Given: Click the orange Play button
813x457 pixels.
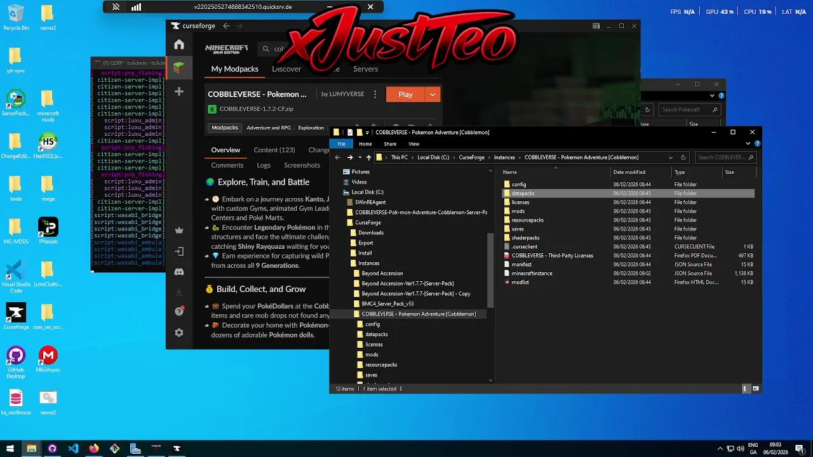Looking at the screenshot, I should [x=405, y=94].
